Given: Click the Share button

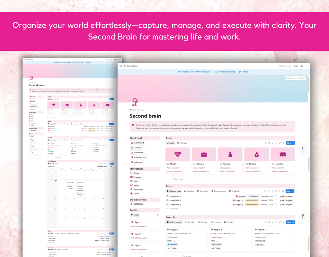Looking at the screenshot, I should (x=296, y=66).
